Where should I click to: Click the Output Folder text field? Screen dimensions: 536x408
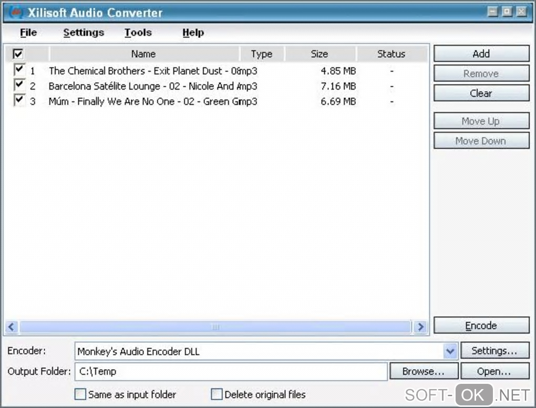pyautogui.click(x=231, y=371)
